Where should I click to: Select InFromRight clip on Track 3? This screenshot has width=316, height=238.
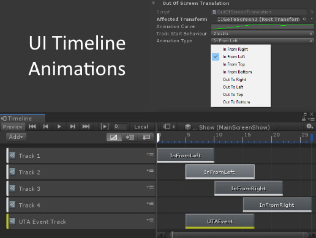tap(249, 188)
